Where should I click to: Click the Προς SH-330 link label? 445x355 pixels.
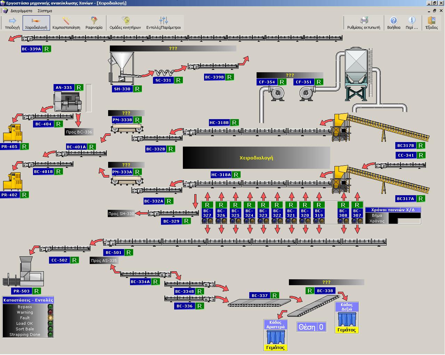coord(121,214)
